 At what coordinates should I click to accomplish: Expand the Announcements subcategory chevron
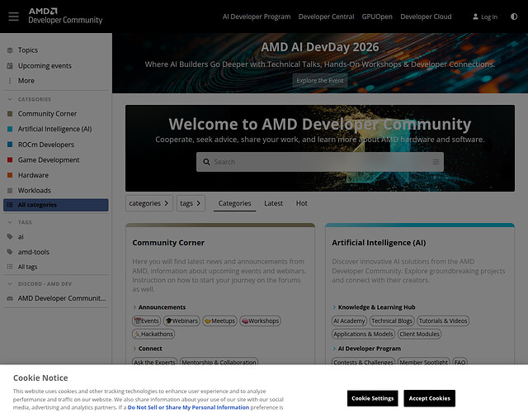point(134,307)
